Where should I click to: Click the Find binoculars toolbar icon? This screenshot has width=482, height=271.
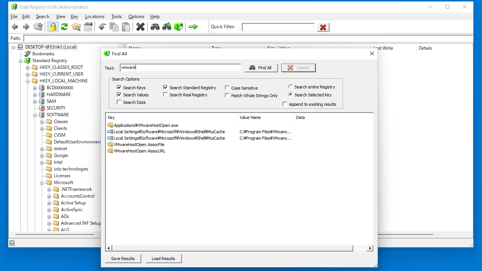[x=155, y=27]
